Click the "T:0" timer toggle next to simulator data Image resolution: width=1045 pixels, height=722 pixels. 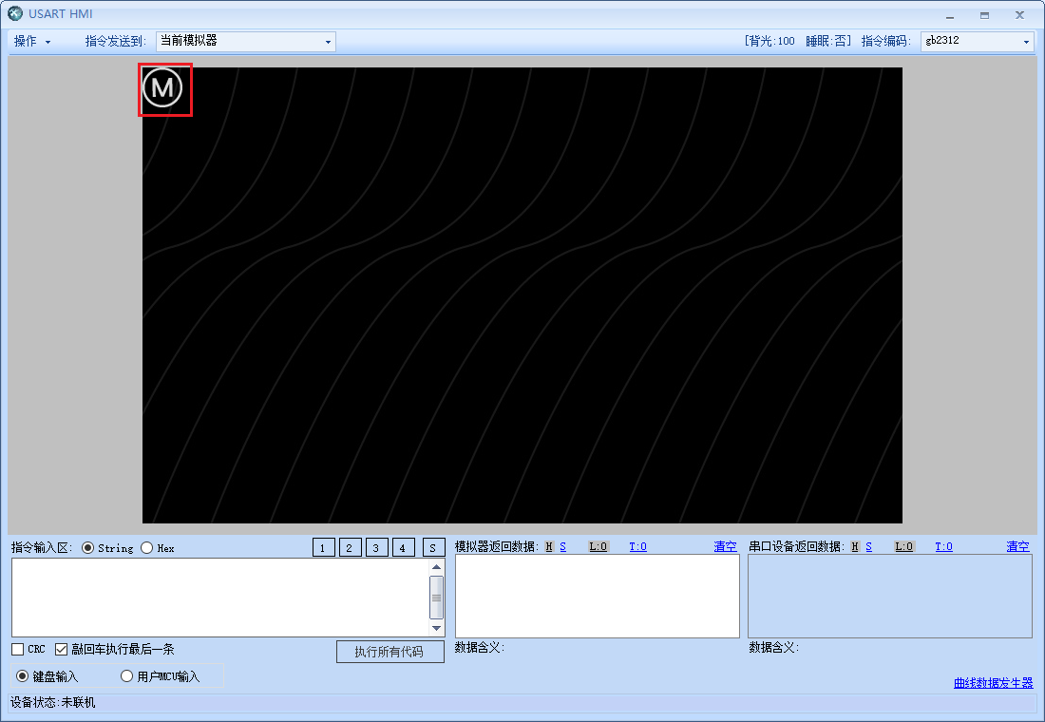(x=637, y=546)
